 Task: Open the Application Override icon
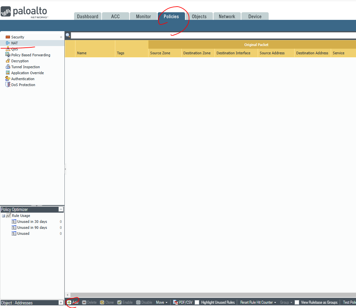[x=8, y=73]
